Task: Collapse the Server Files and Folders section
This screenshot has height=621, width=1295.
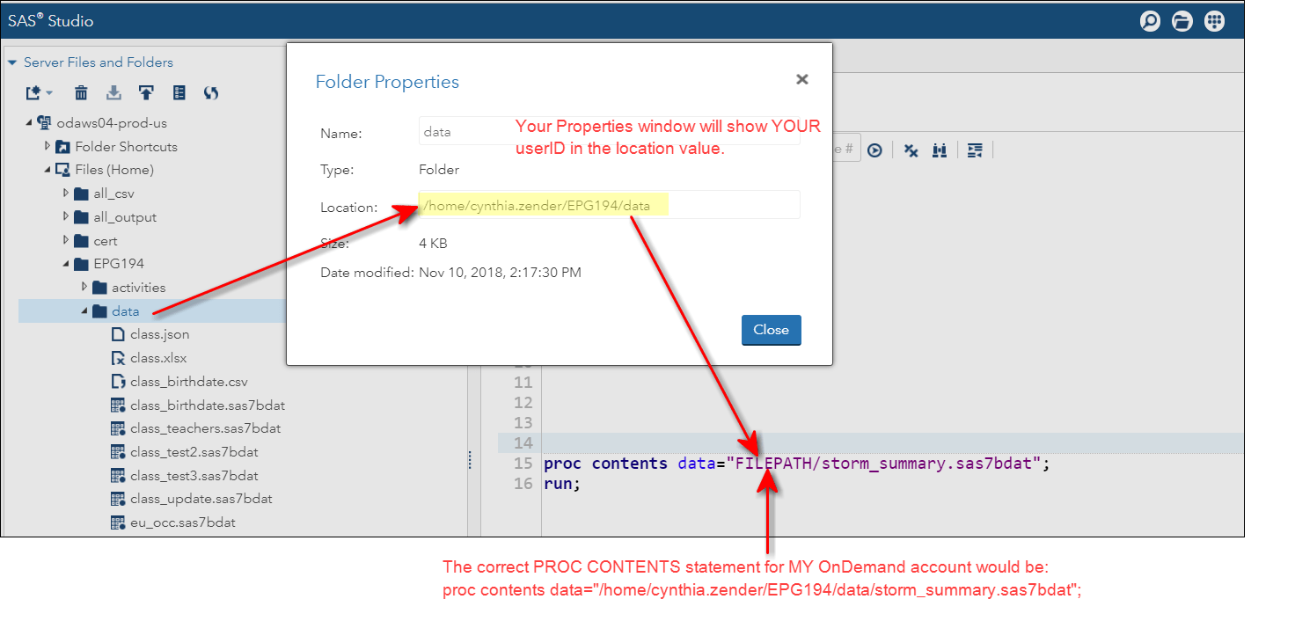Action: point(11,62)
